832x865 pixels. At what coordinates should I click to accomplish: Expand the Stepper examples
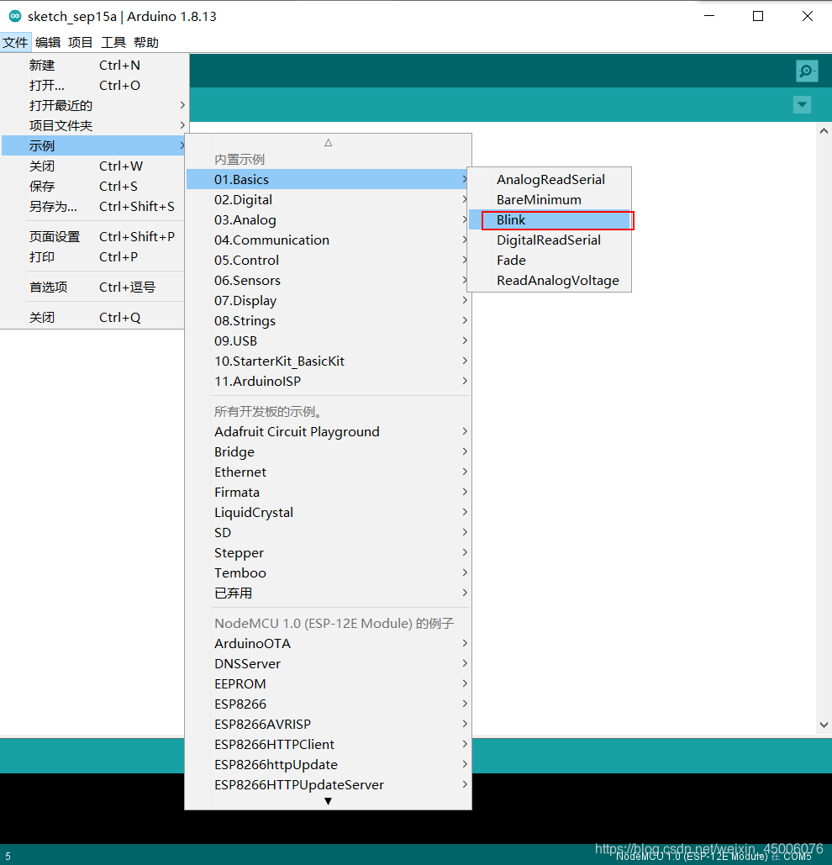point(328,553)
